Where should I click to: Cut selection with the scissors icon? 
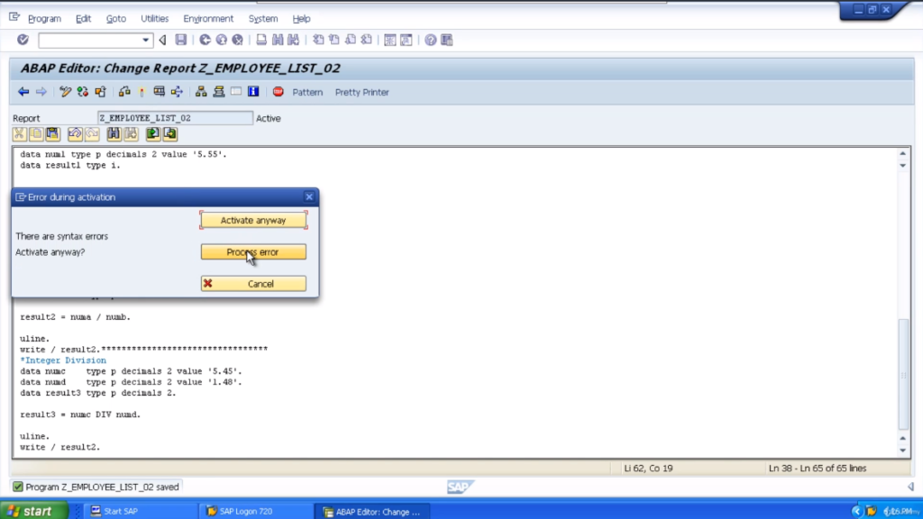20,134
